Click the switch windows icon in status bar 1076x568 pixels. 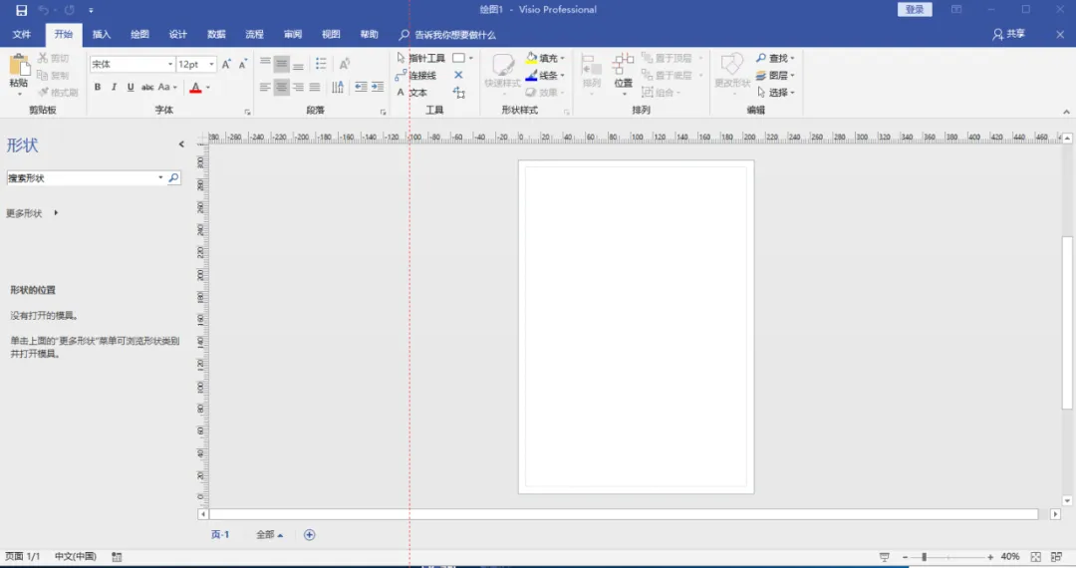point(1057,557)
